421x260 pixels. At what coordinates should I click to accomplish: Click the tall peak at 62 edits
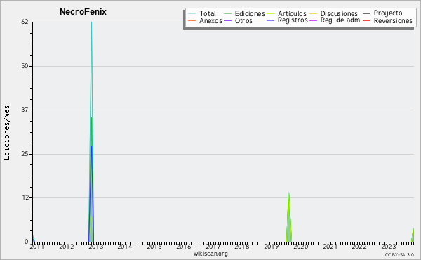coord(91,23)
